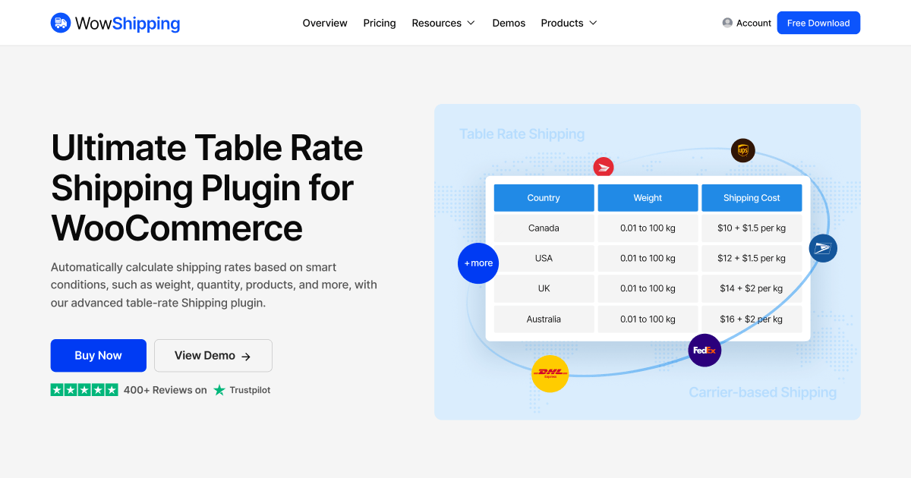The image size is (911, 478).
Task: Click the Ultimate Table Rate Shipping headline
Action: (x=207, y=187)
